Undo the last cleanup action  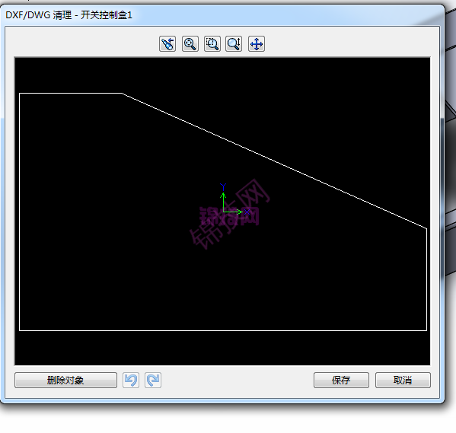pyautogui.click(x=131, y=380)
